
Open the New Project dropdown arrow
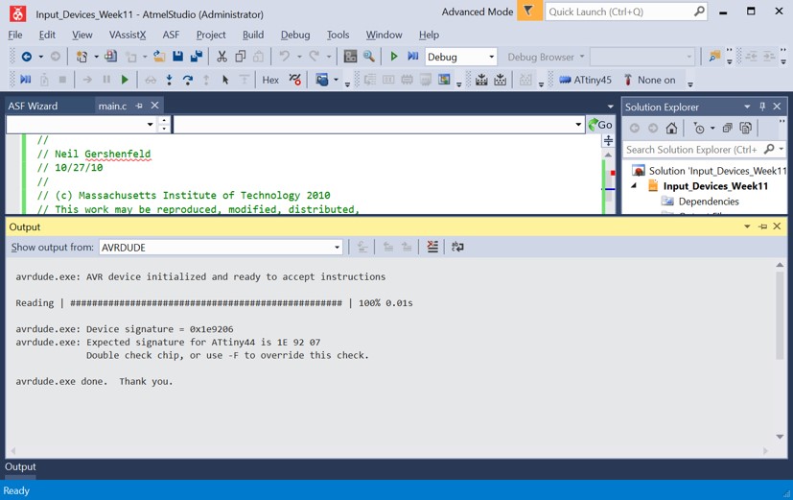coord(96,57)
